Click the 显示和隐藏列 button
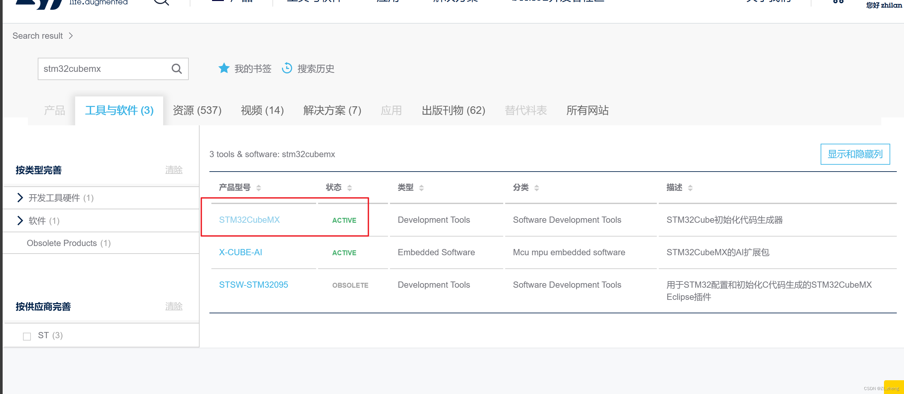 point(855,154)
